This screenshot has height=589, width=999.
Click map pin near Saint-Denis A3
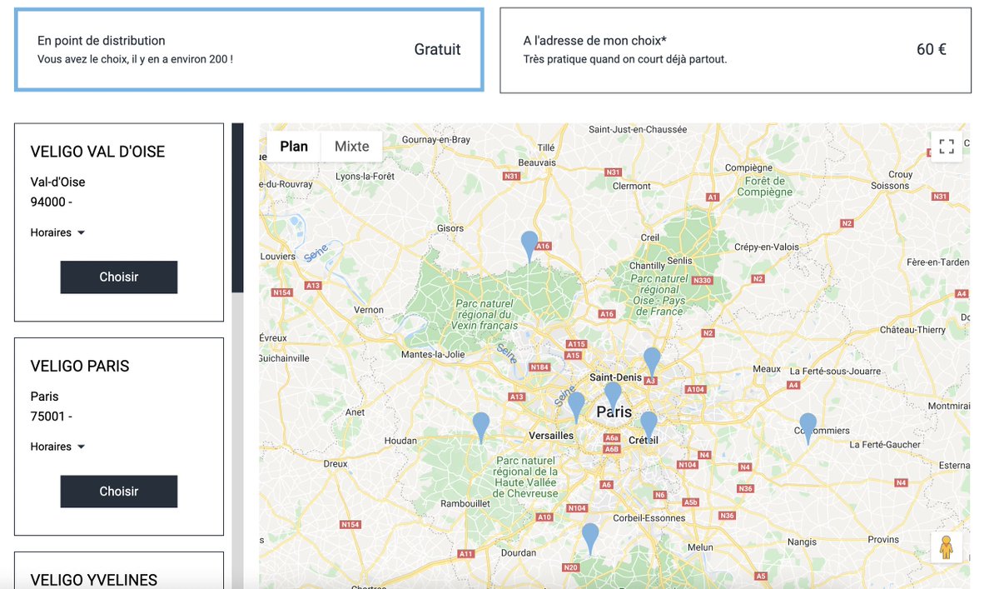(x=652, y=362)
